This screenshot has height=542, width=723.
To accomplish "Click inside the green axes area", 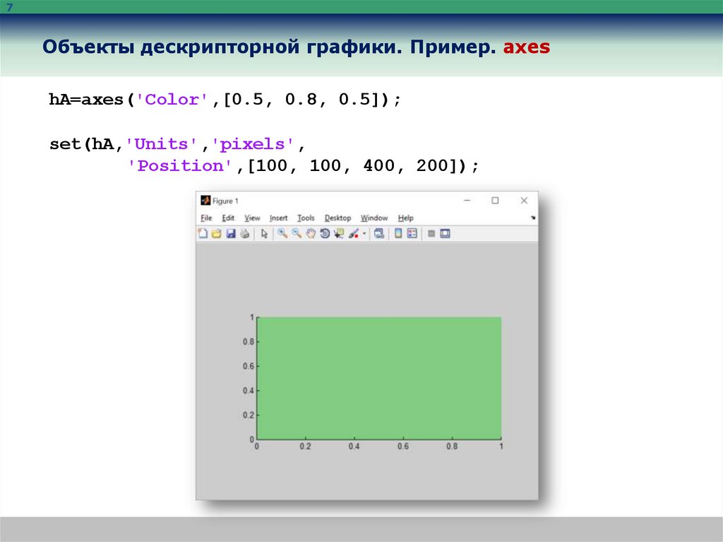I will coord(379,378).
